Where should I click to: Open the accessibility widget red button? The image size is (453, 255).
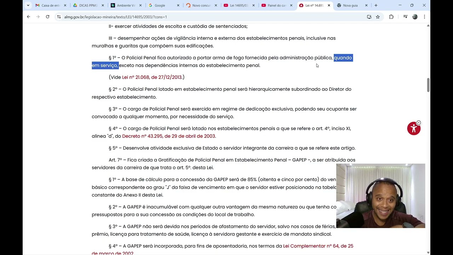(413, 129)
